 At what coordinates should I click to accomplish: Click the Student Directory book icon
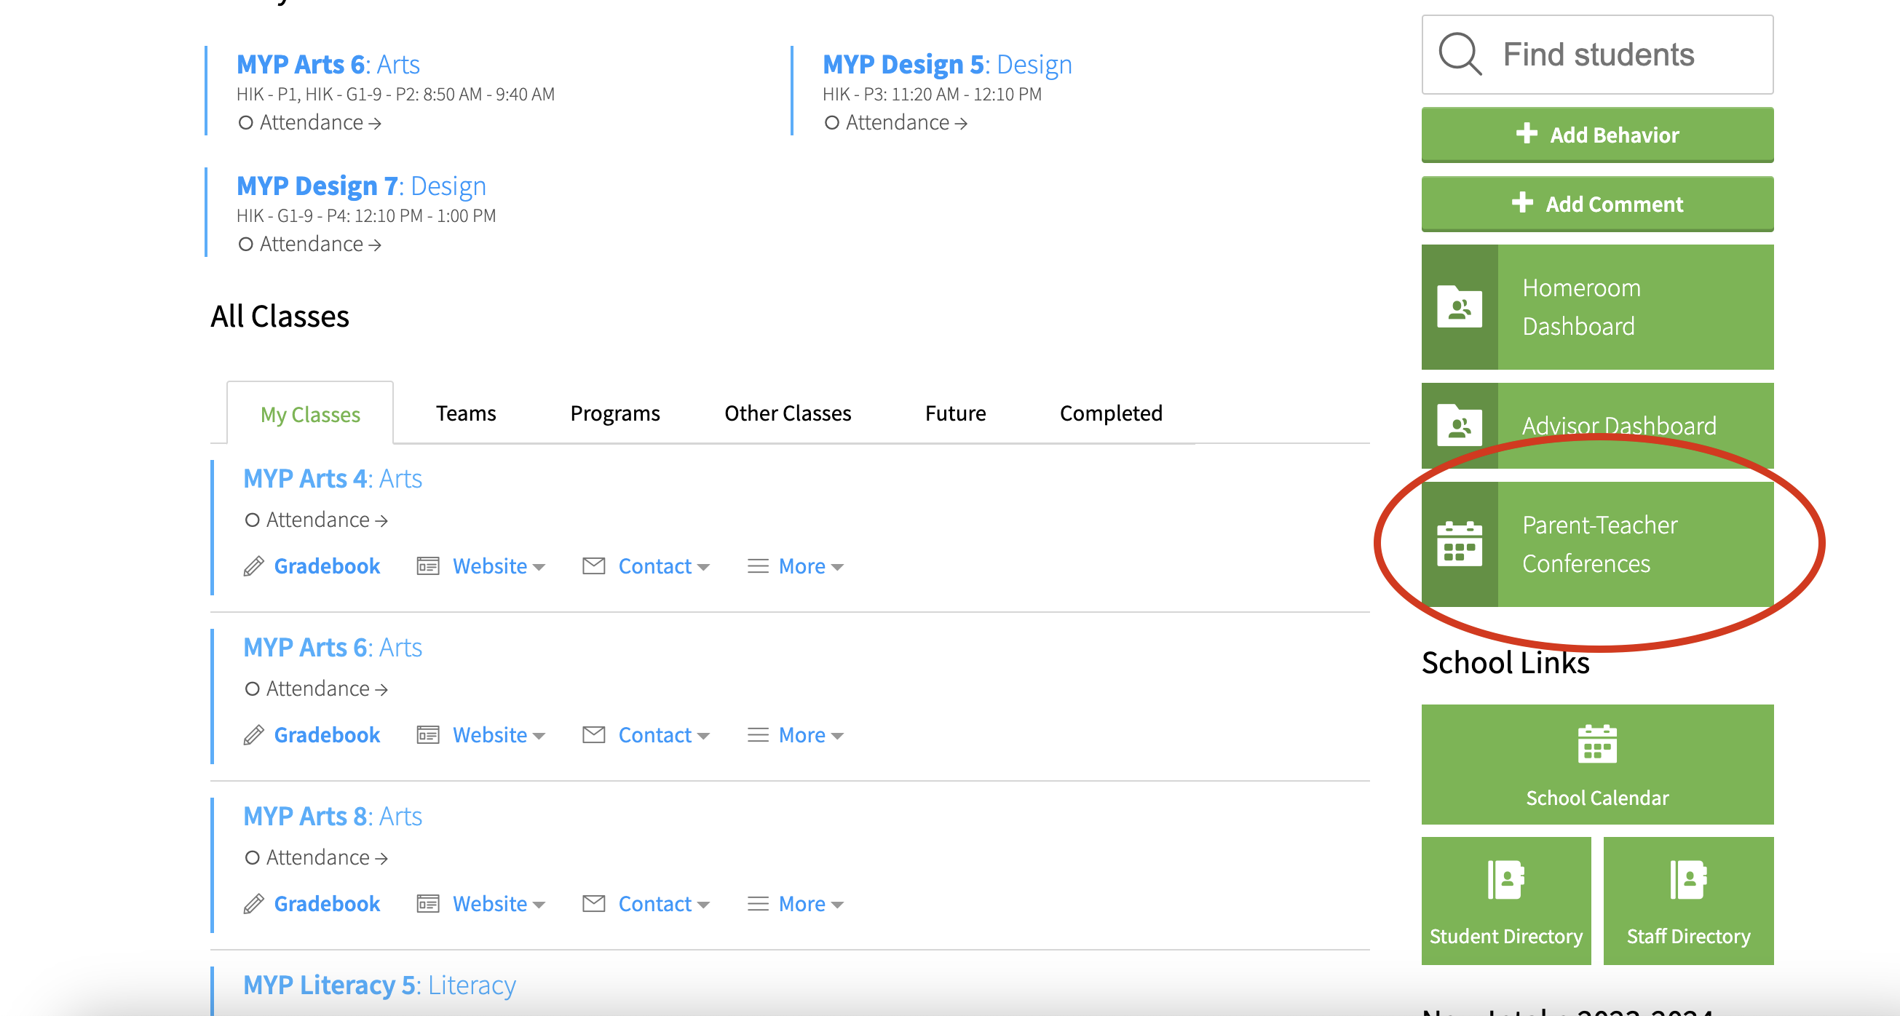tap(1506, 880)
